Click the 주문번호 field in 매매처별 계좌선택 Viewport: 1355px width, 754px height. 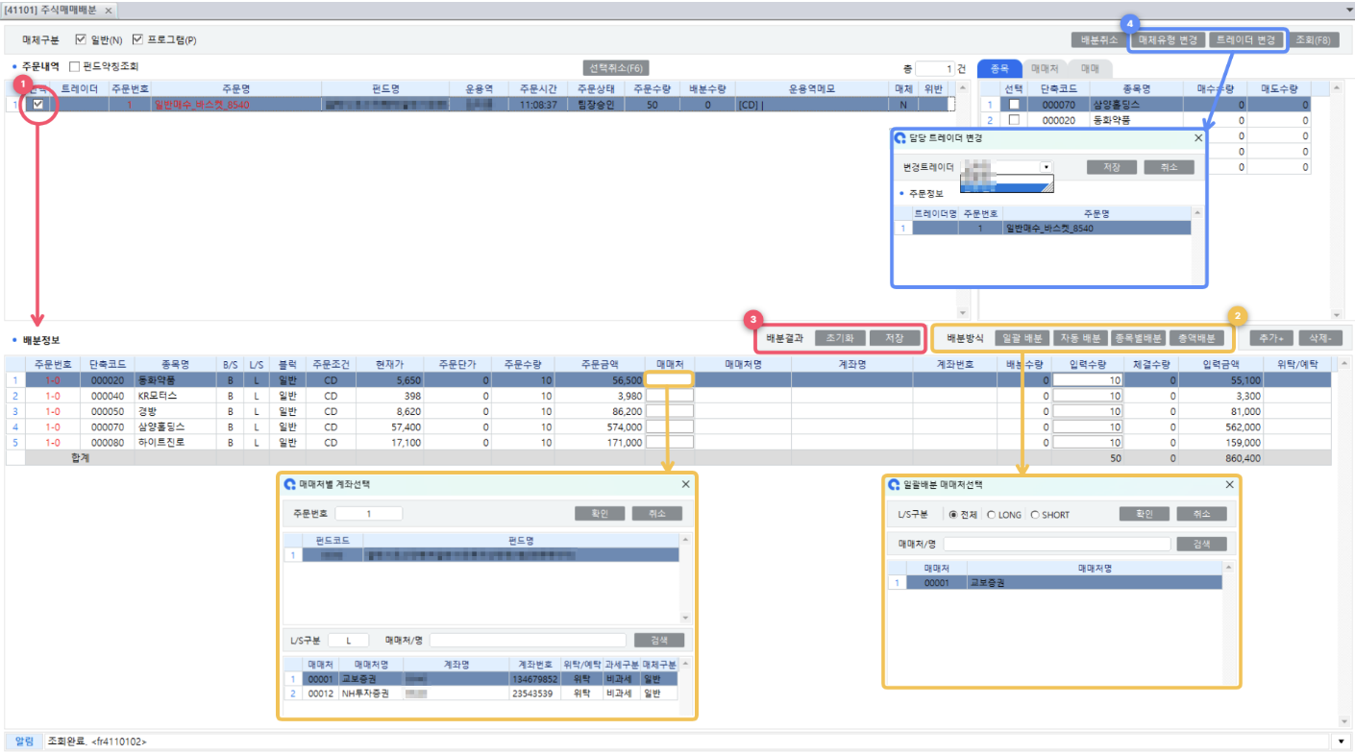tap(369, 514)
